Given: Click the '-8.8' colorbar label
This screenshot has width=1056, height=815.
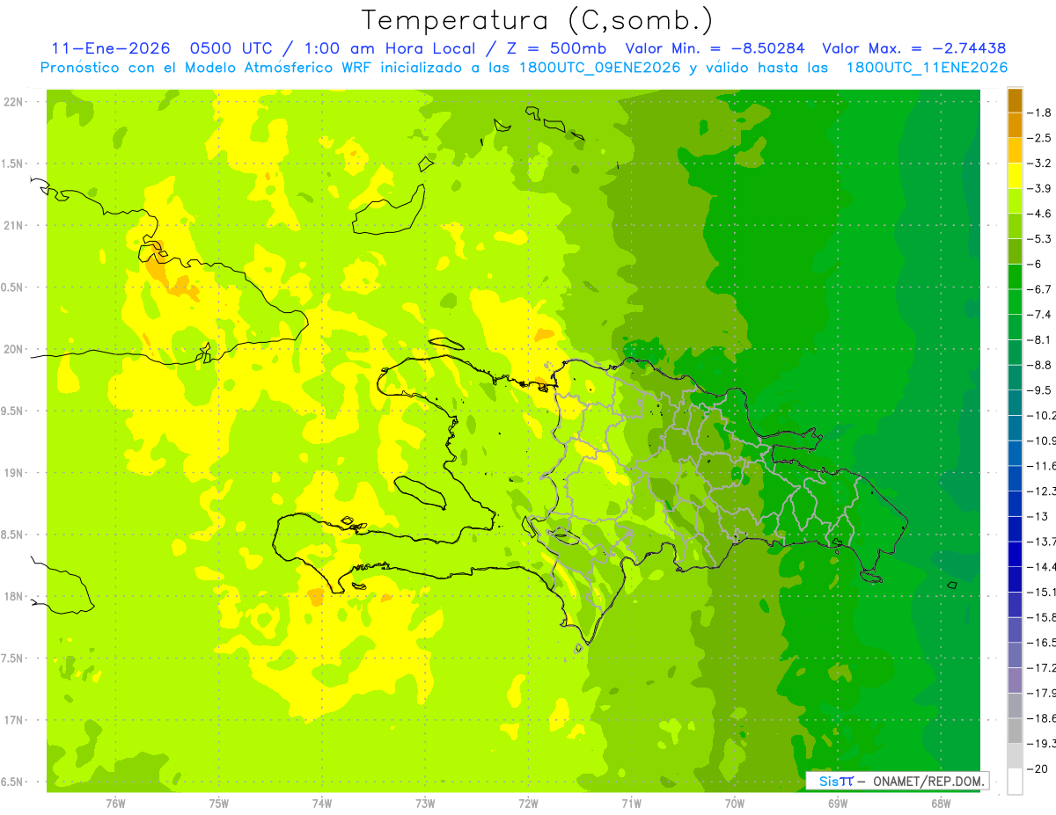Looking at the screenshot, I should (x=1041, y=365).
